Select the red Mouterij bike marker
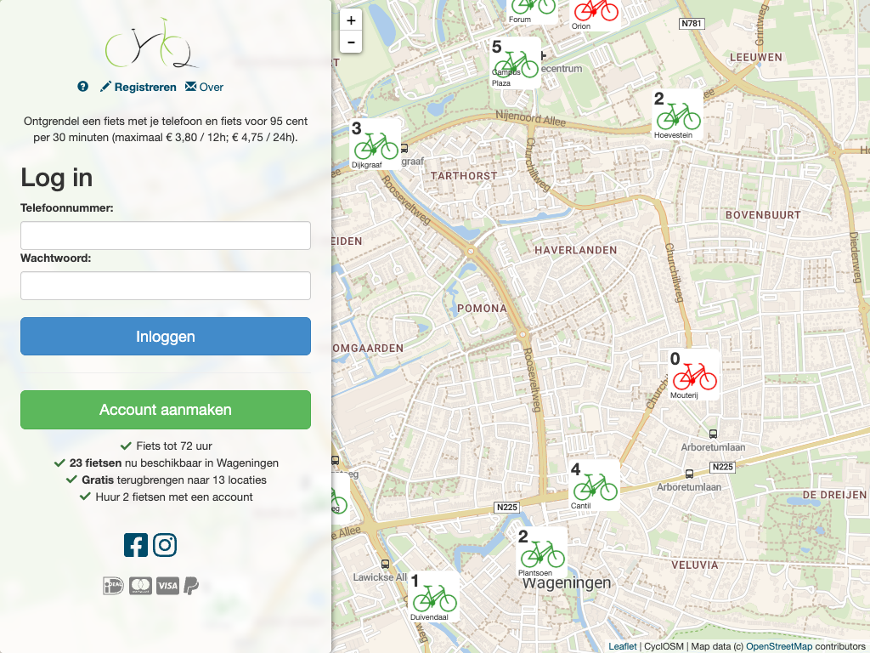The width and height of the screenshot is (870, 653). point(693,374)
